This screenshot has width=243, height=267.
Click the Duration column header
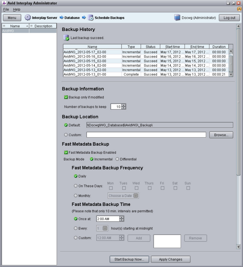click(x=219, y=47)
